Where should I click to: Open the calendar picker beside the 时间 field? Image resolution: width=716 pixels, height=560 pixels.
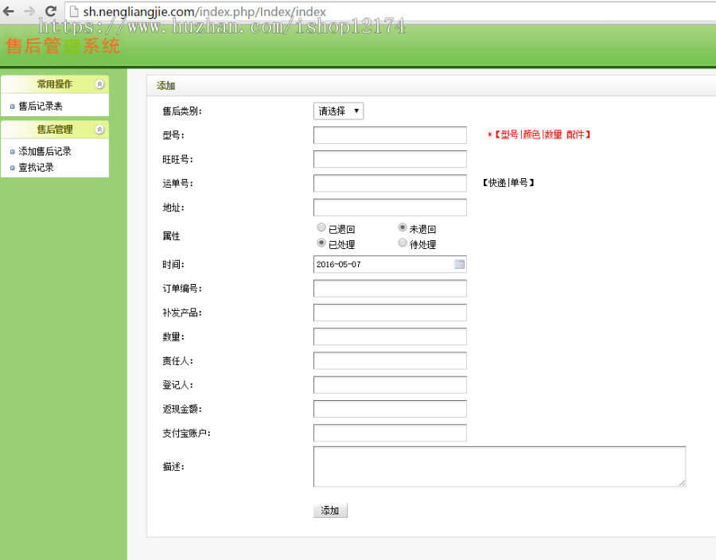460,264
